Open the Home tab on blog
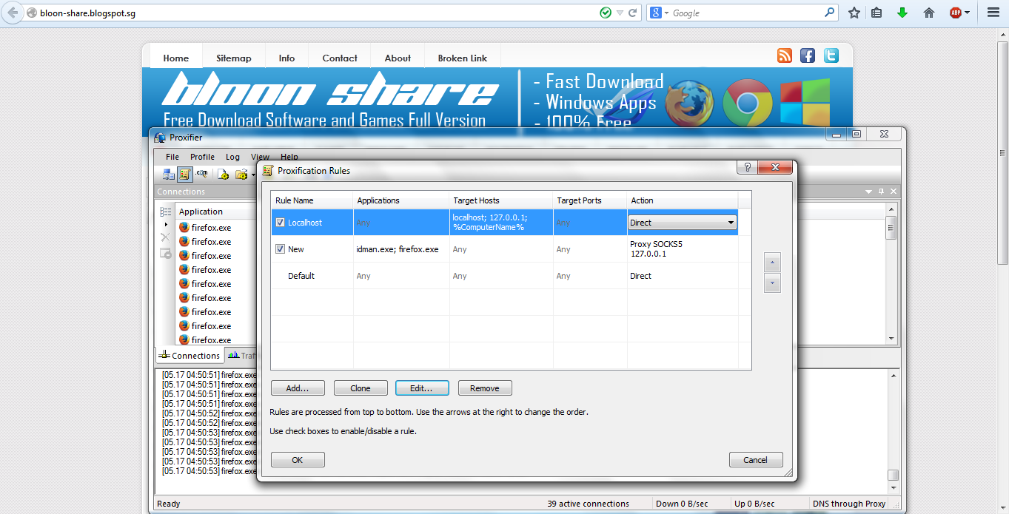The image size is (1009, 514). pos(176,58)
